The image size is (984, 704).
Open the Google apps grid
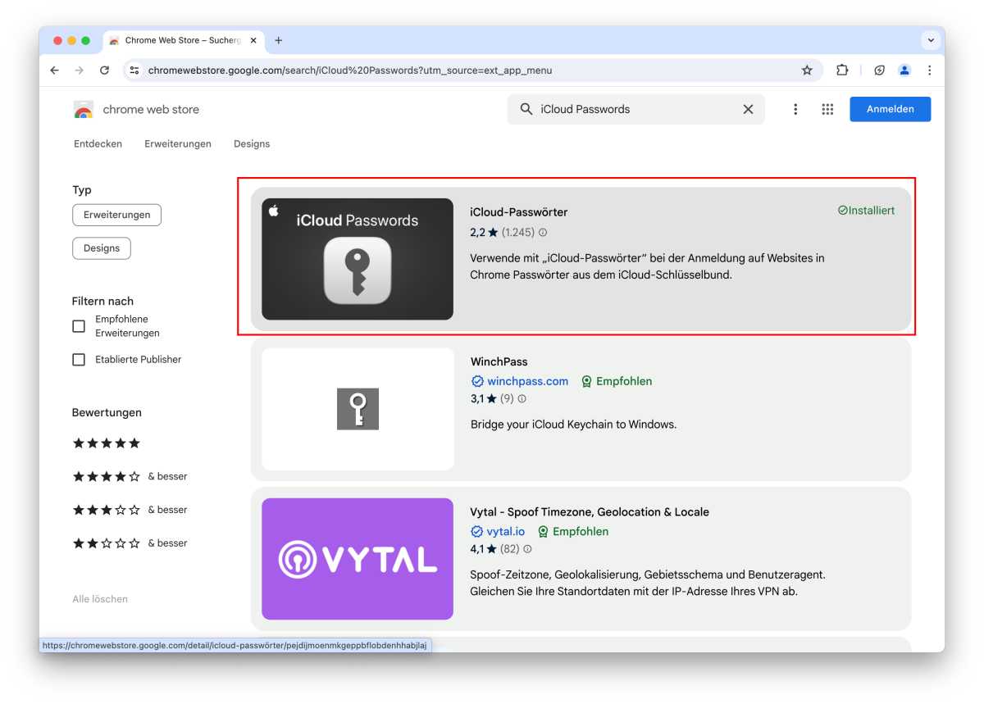coord(827,109)
